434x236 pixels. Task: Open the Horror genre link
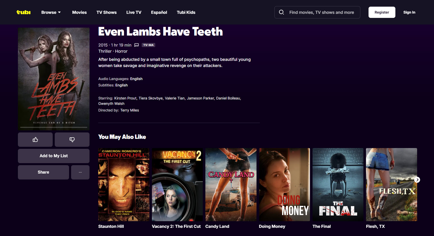pos(121,51)
